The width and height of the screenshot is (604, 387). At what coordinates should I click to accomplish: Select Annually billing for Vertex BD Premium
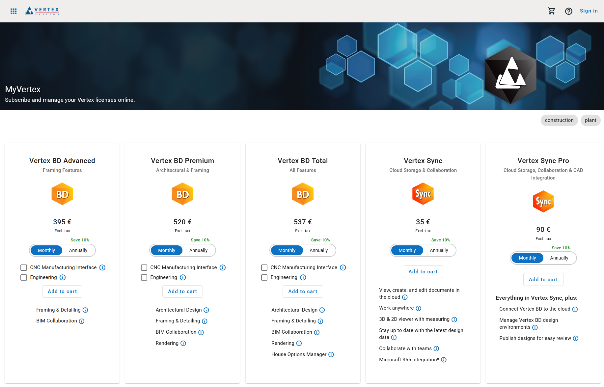pos(199,250)
